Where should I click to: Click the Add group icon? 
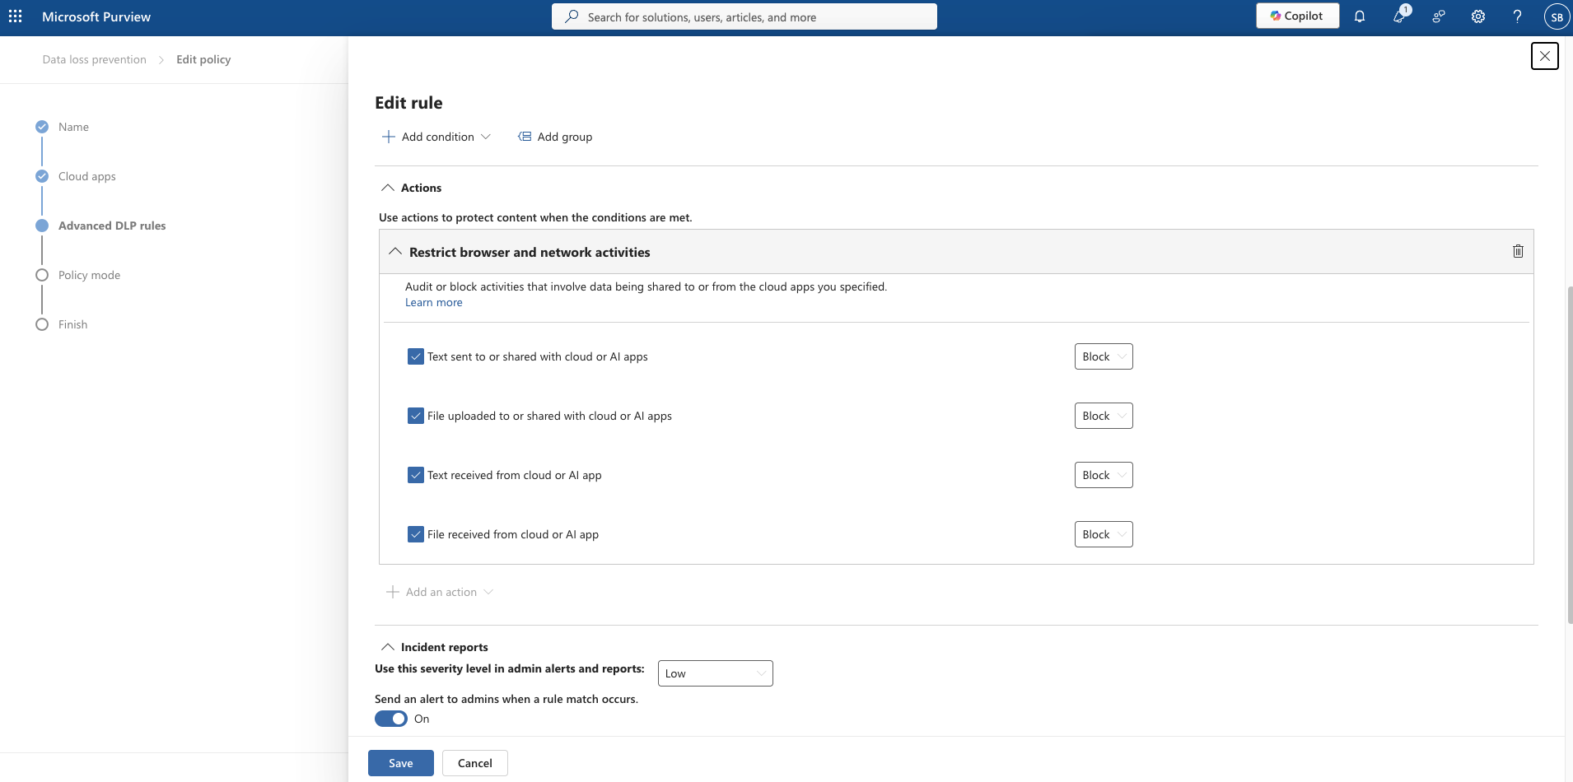(x=525, y=137)
